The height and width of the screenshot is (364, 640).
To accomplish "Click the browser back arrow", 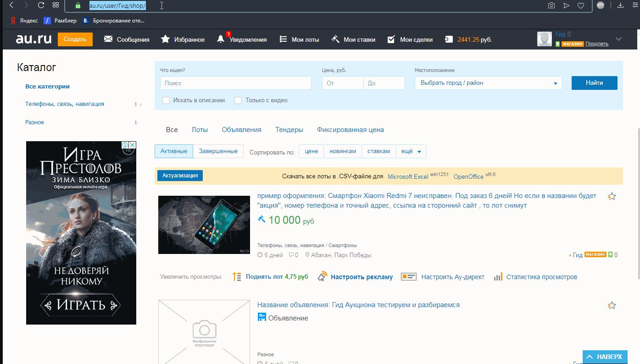I will [11, 6].
